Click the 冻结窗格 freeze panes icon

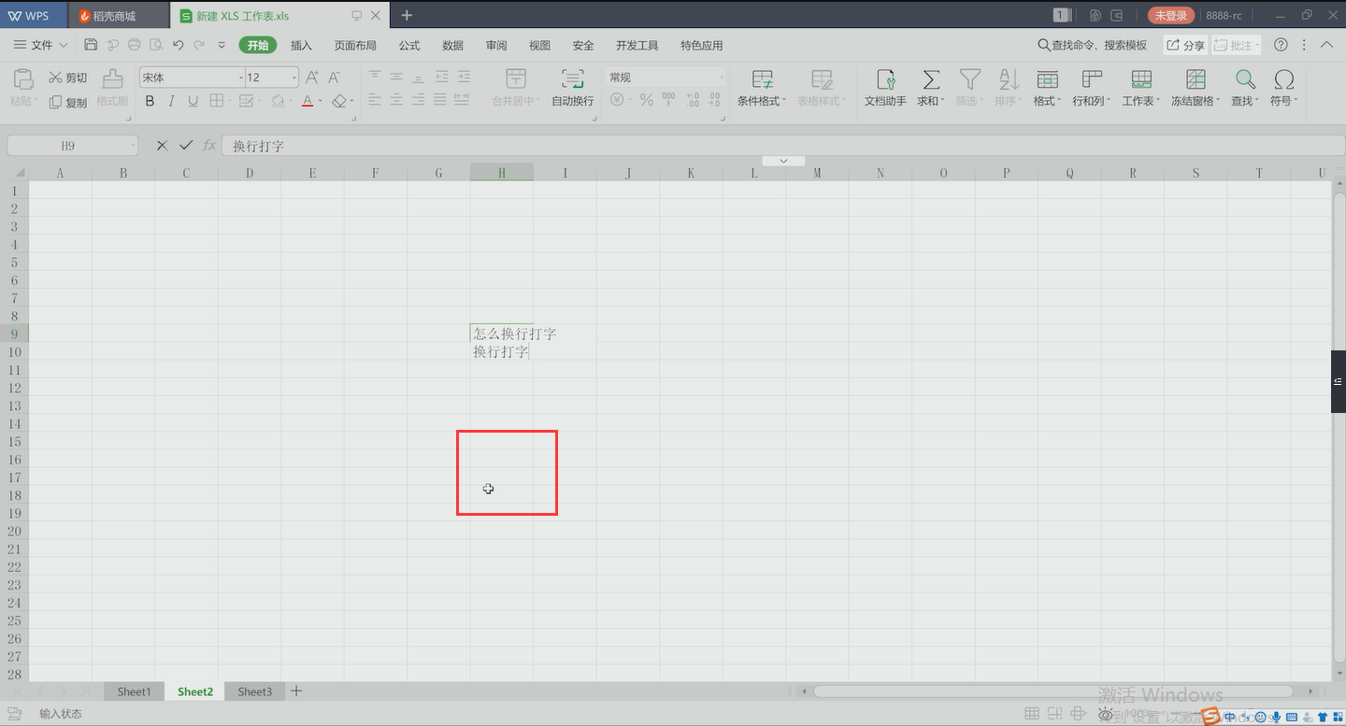1195,80
